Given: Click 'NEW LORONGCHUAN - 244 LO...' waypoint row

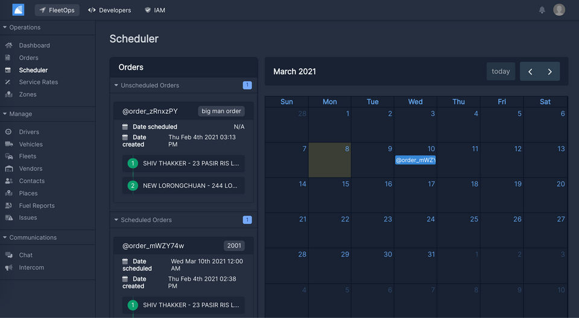Looking at the screenshot, I should tap(183, 185).
